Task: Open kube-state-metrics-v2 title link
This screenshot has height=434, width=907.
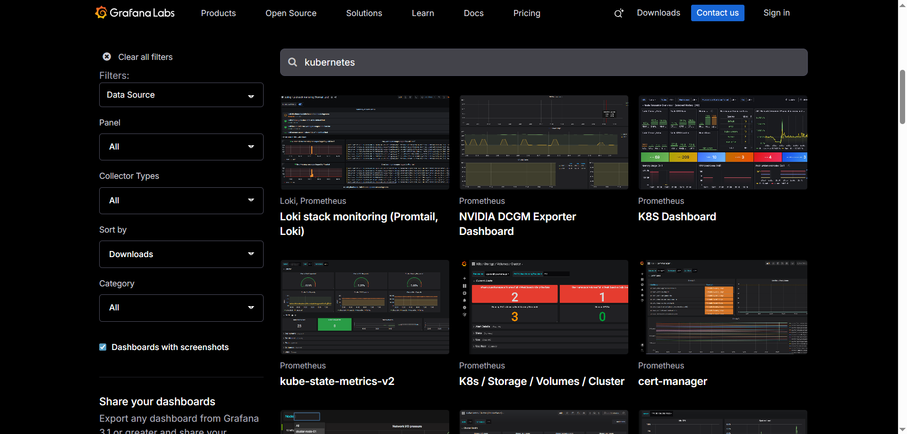Action: [337, 381]
